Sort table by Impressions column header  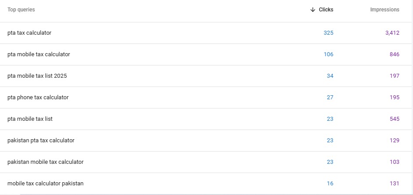pyautogui.click(x=384, y=10)
